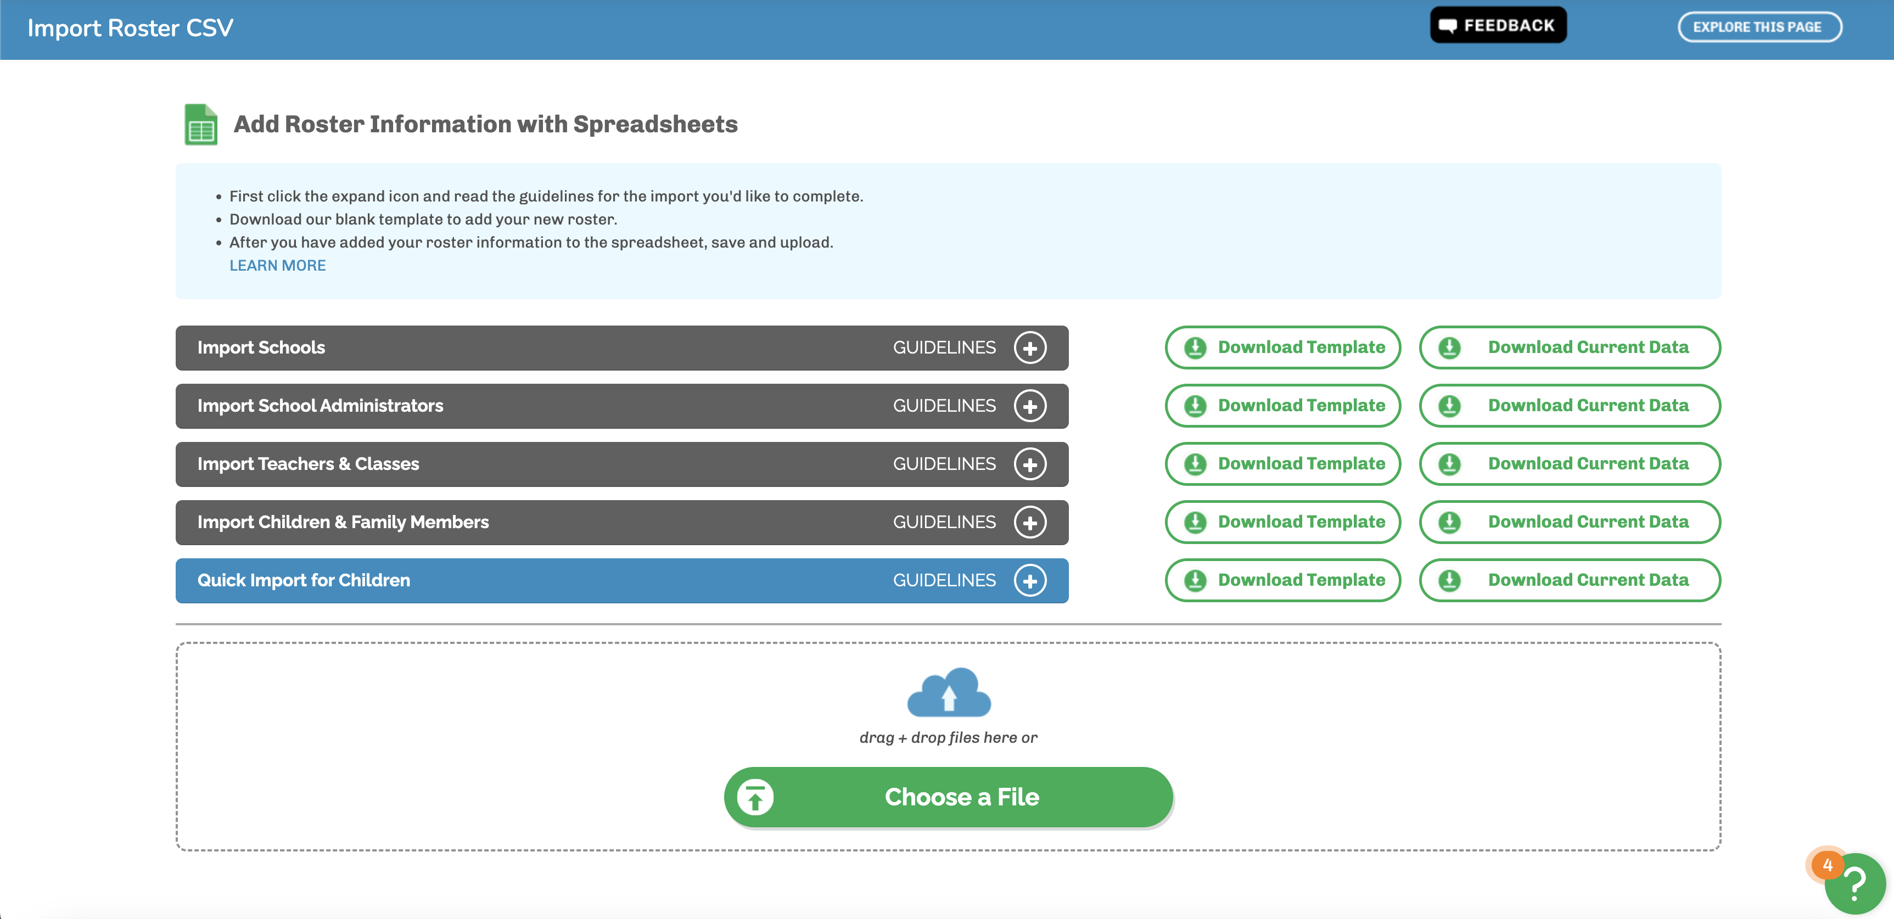Viewport: 1894px width, 919px height.
Task: Expand Import School Administrators guidelines
Action: 1029,406
